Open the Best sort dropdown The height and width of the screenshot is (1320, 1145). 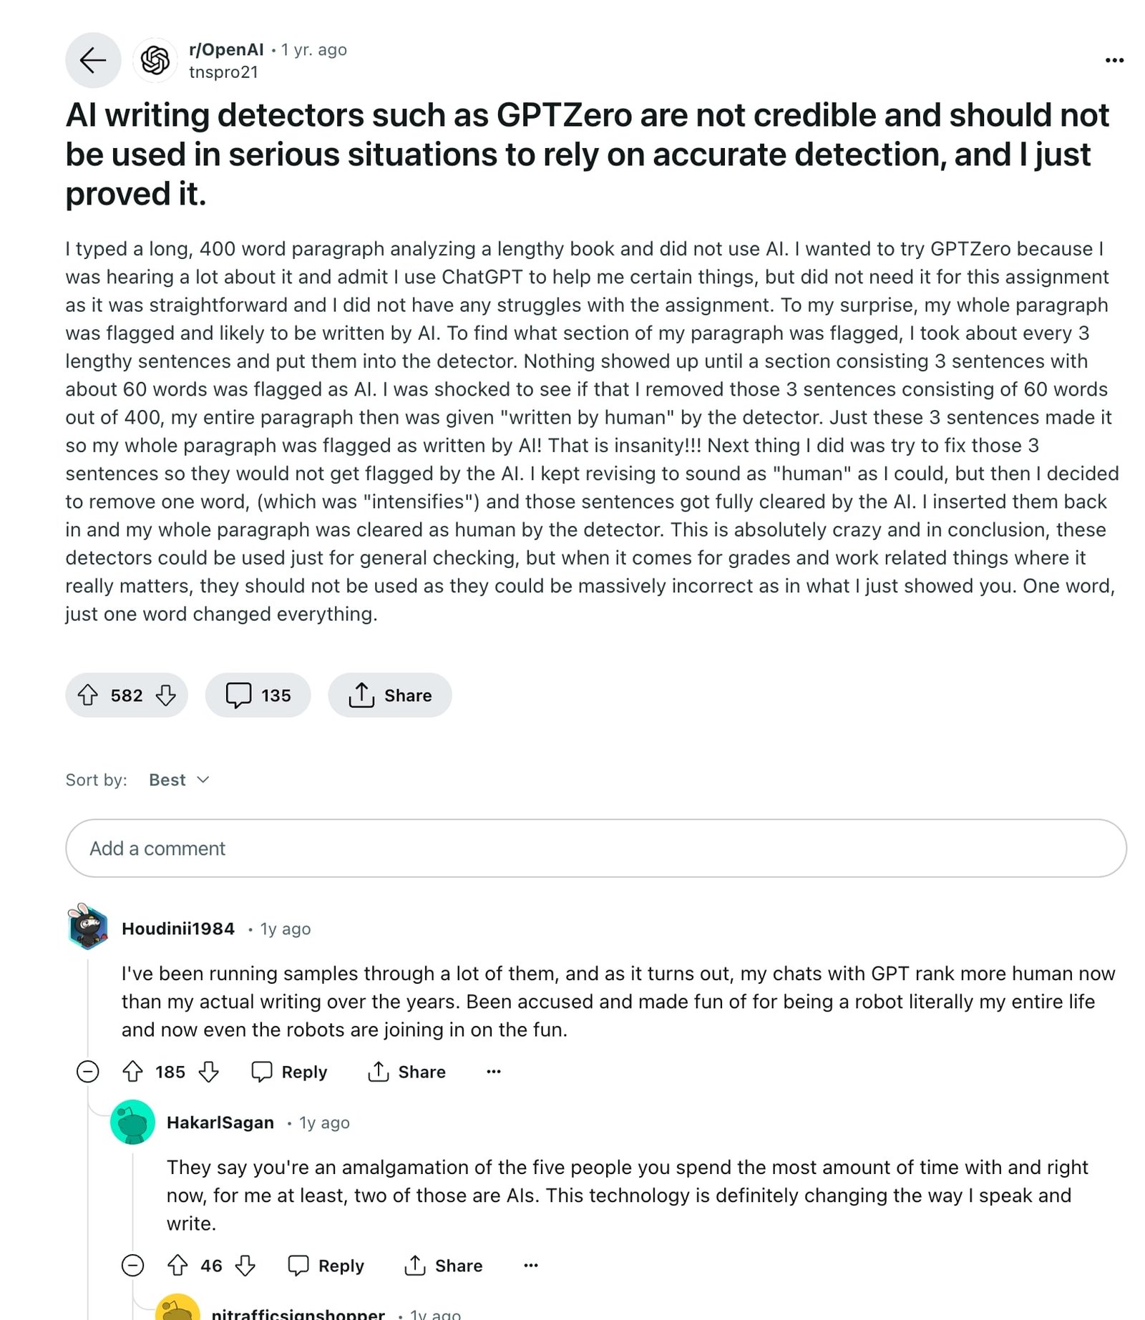pyautogui.click(x=178, y=779)
